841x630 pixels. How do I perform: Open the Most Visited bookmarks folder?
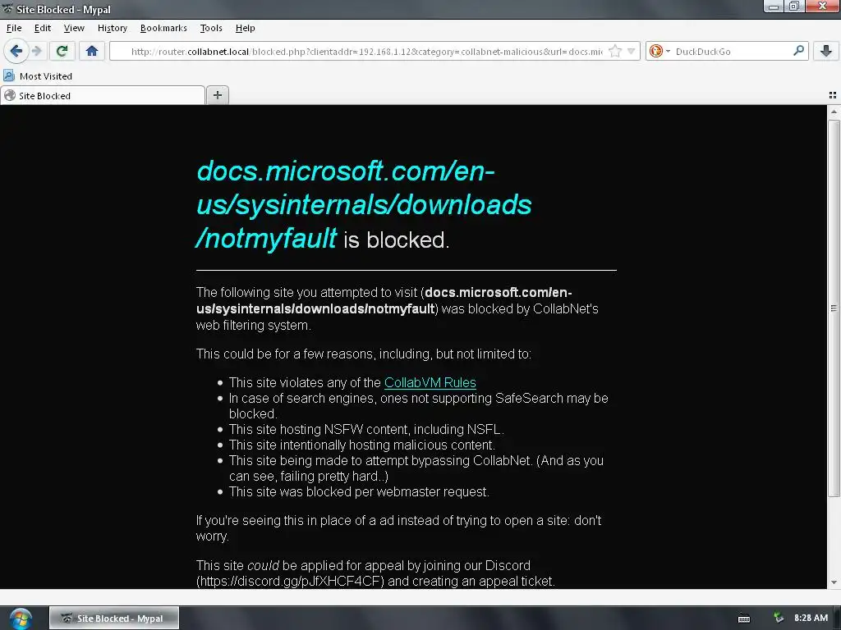coord(38,76)
